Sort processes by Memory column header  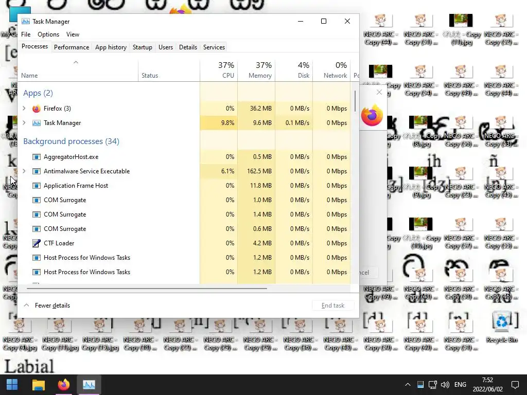coord(256,70)
